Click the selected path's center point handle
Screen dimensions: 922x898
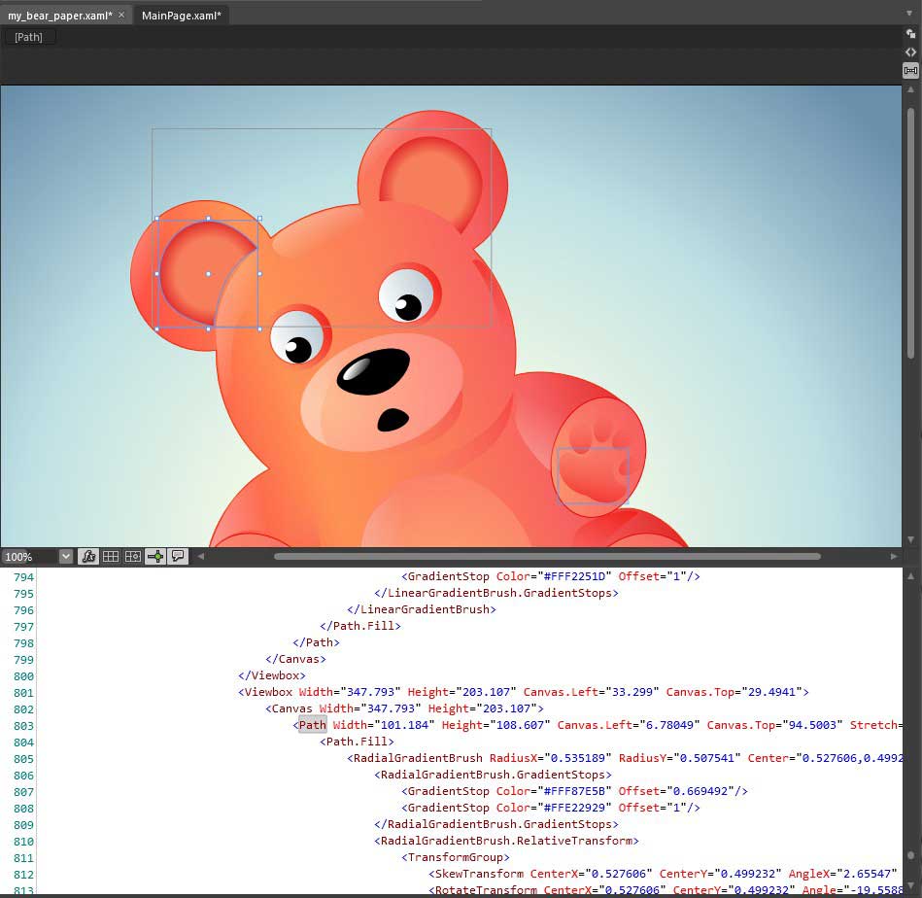(x=208, y=274)
